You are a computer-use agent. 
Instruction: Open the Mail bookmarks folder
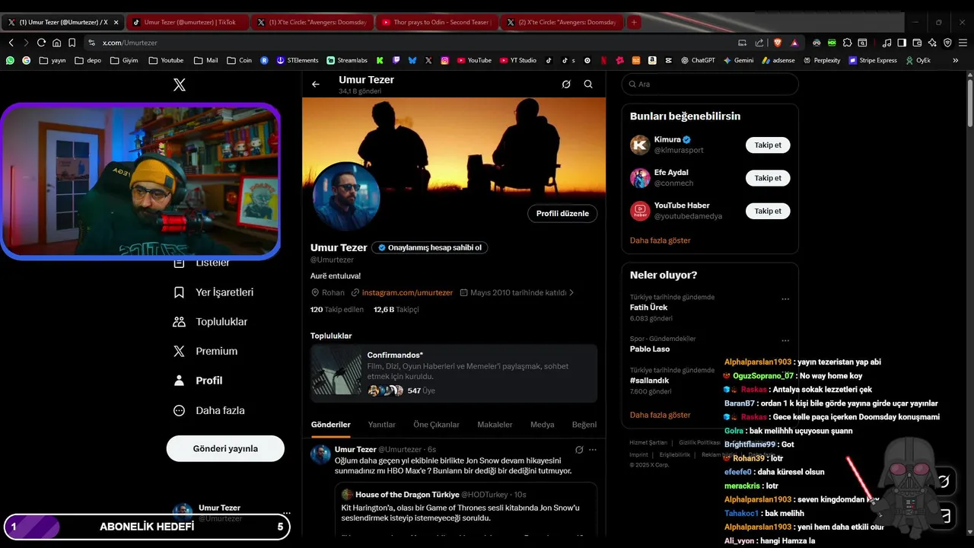pos(205,60)
